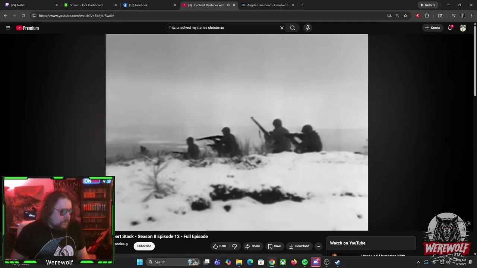
Task: Share the video
Action: pyautogui.click(x=252, y=246)
